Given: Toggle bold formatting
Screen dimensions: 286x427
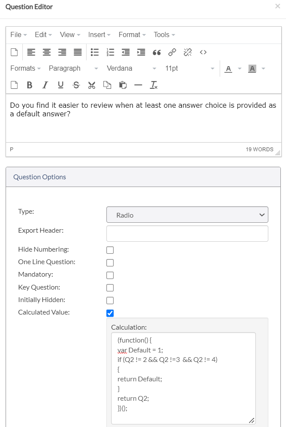Looking at the screenshot, I should 29,85.
